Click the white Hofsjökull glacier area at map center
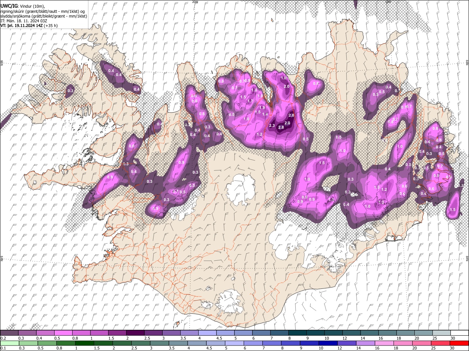Viewport: 469px width, 351px height. (241, 189)
